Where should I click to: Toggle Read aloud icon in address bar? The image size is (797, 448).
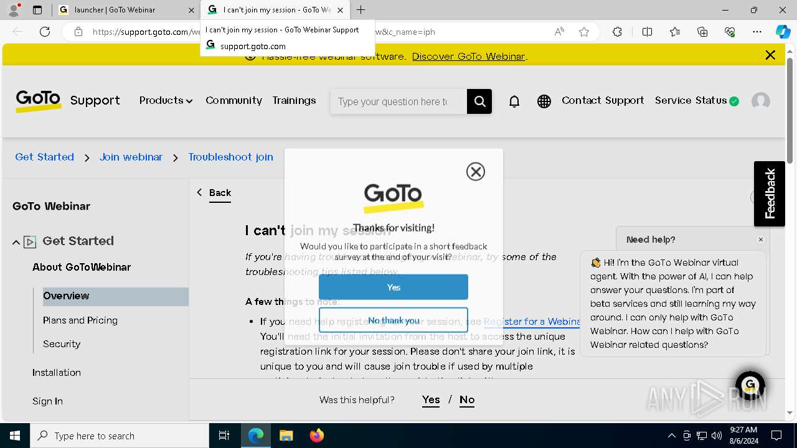(559, 32)
